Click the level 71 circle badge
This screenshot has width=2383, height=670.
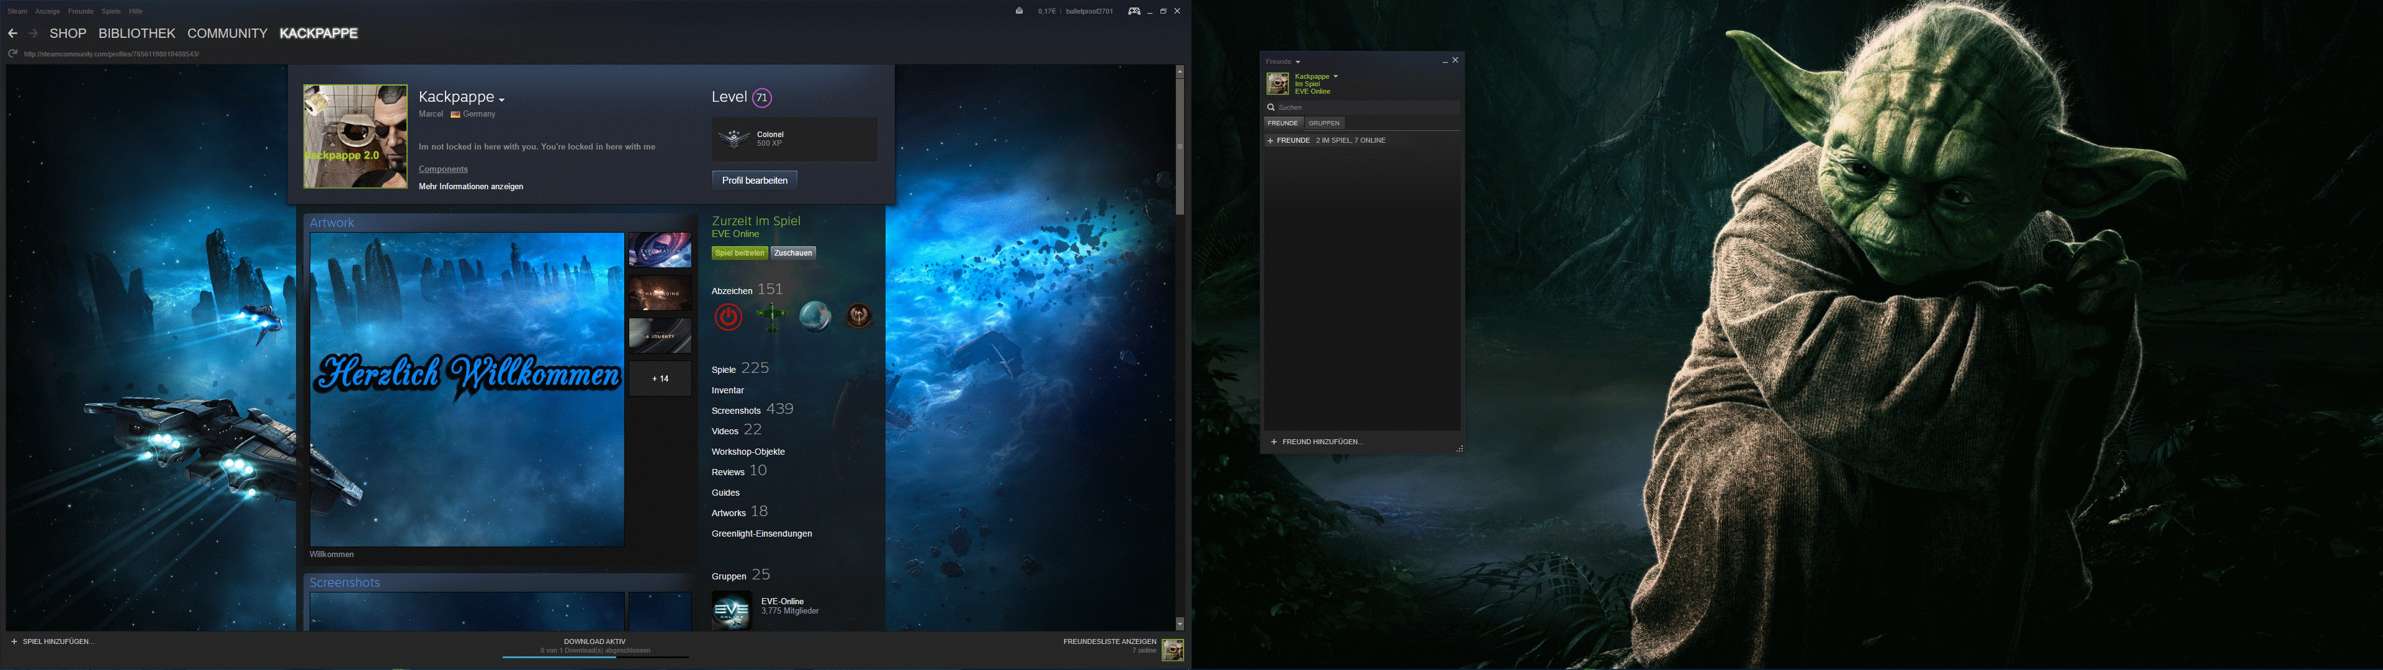coord(762,97)
